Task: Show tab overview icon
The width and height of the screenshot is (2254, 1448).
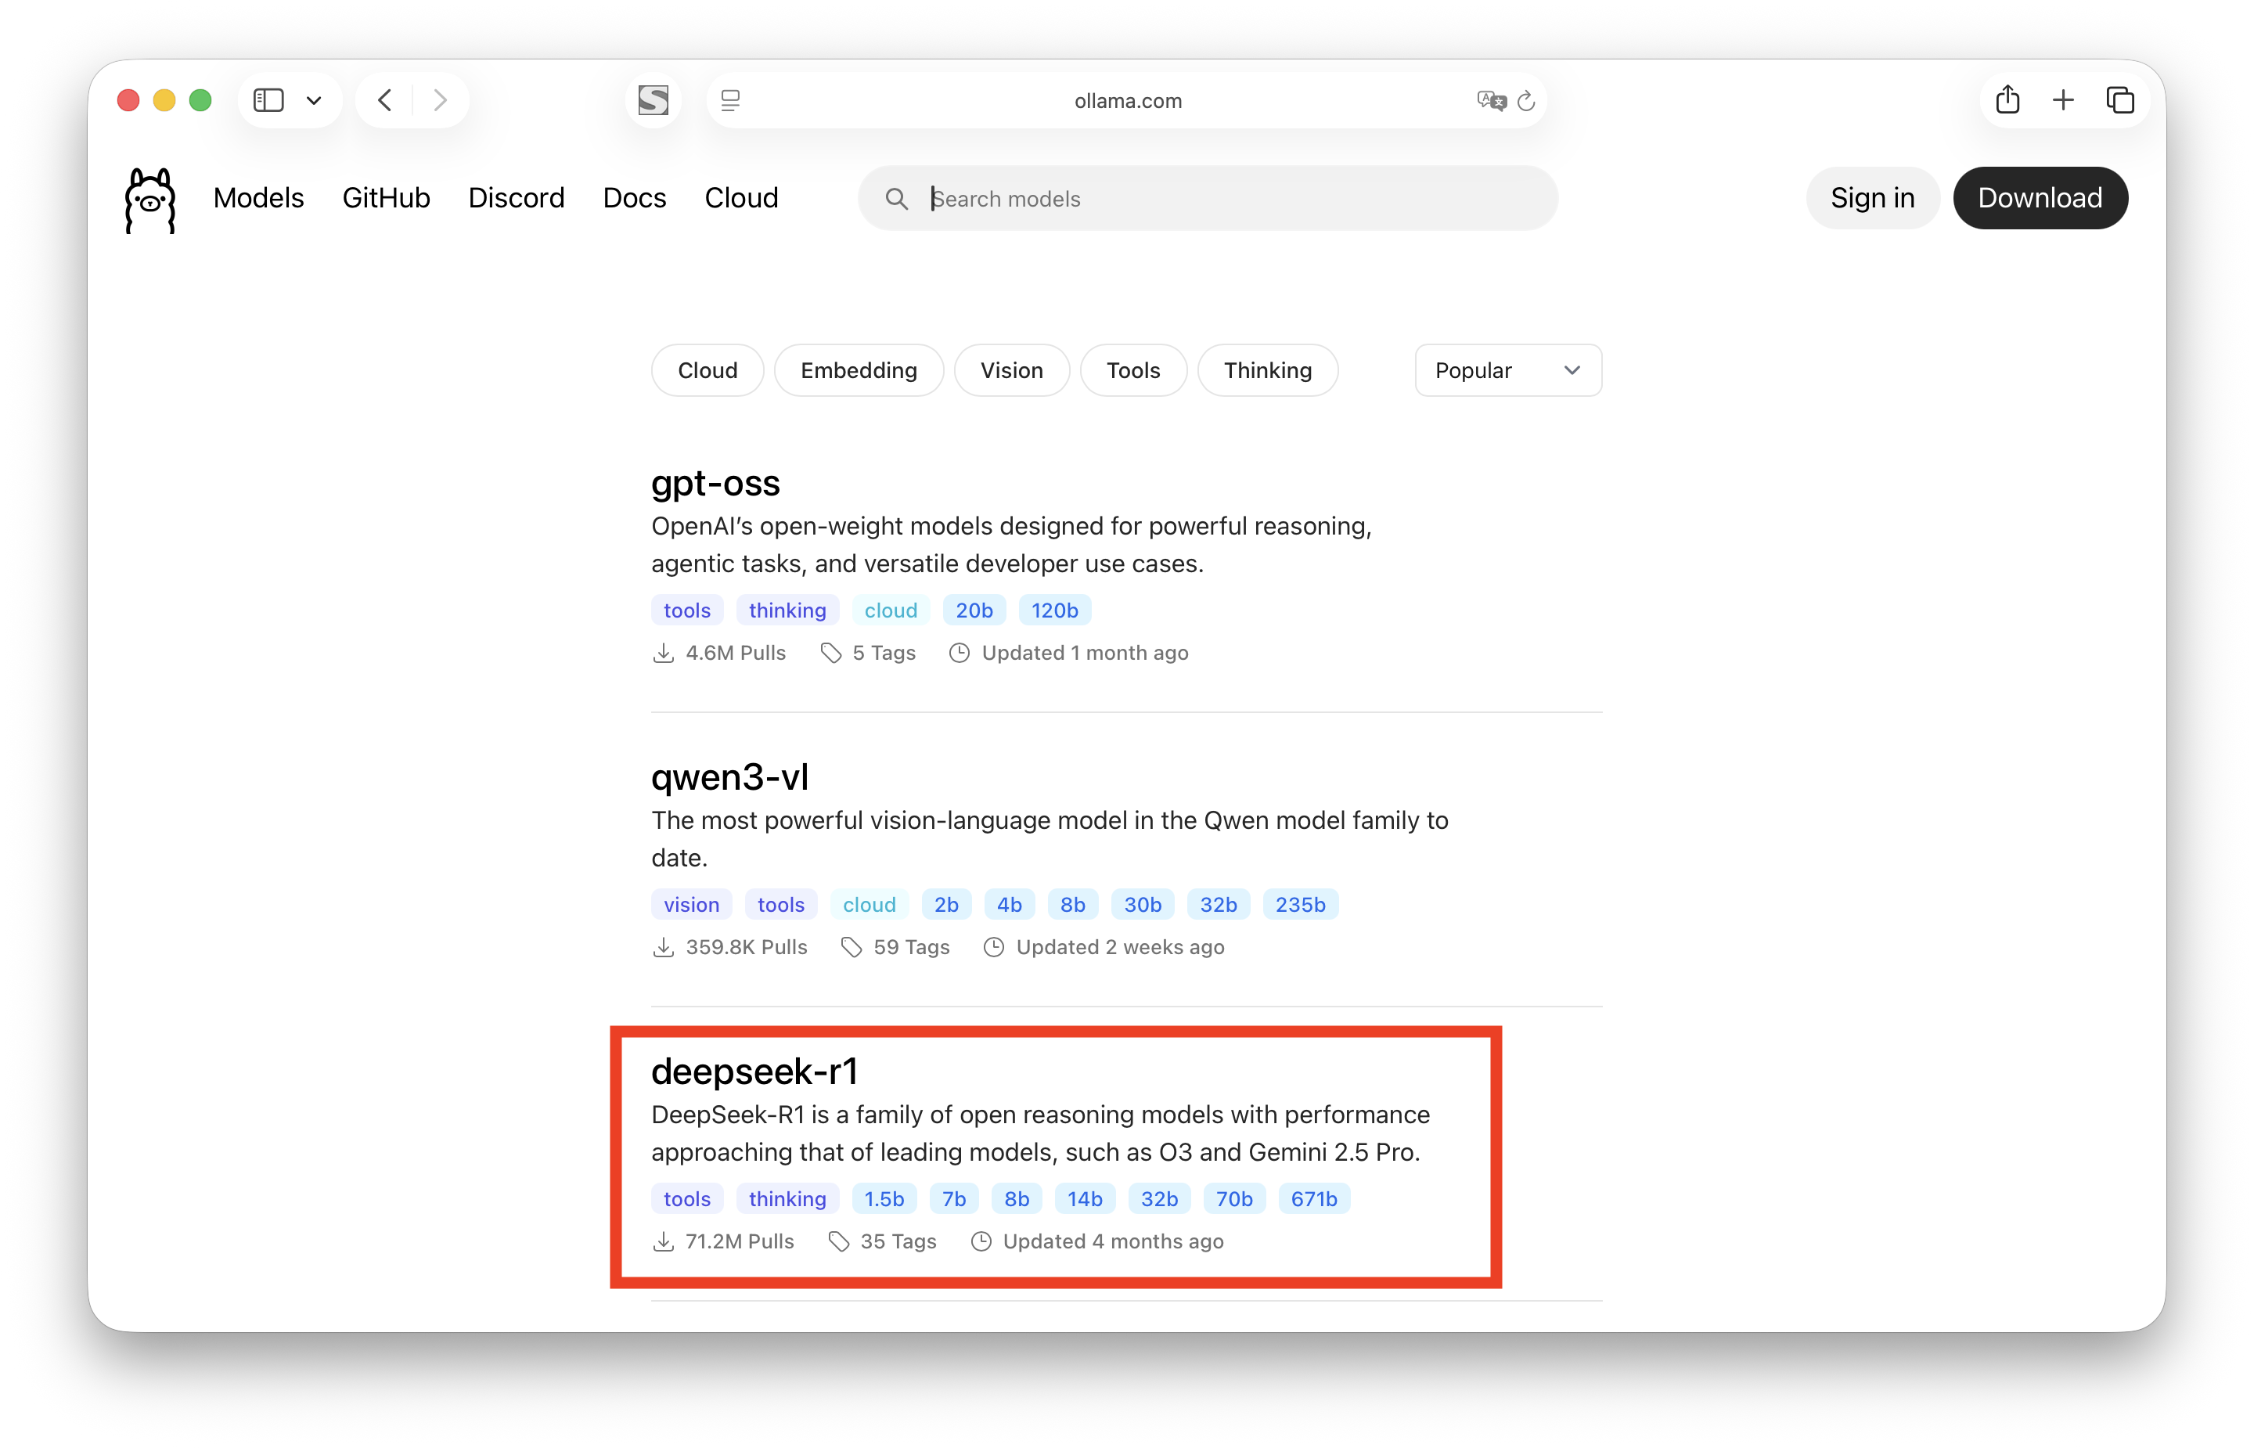Action: [x=2119, y=99]
